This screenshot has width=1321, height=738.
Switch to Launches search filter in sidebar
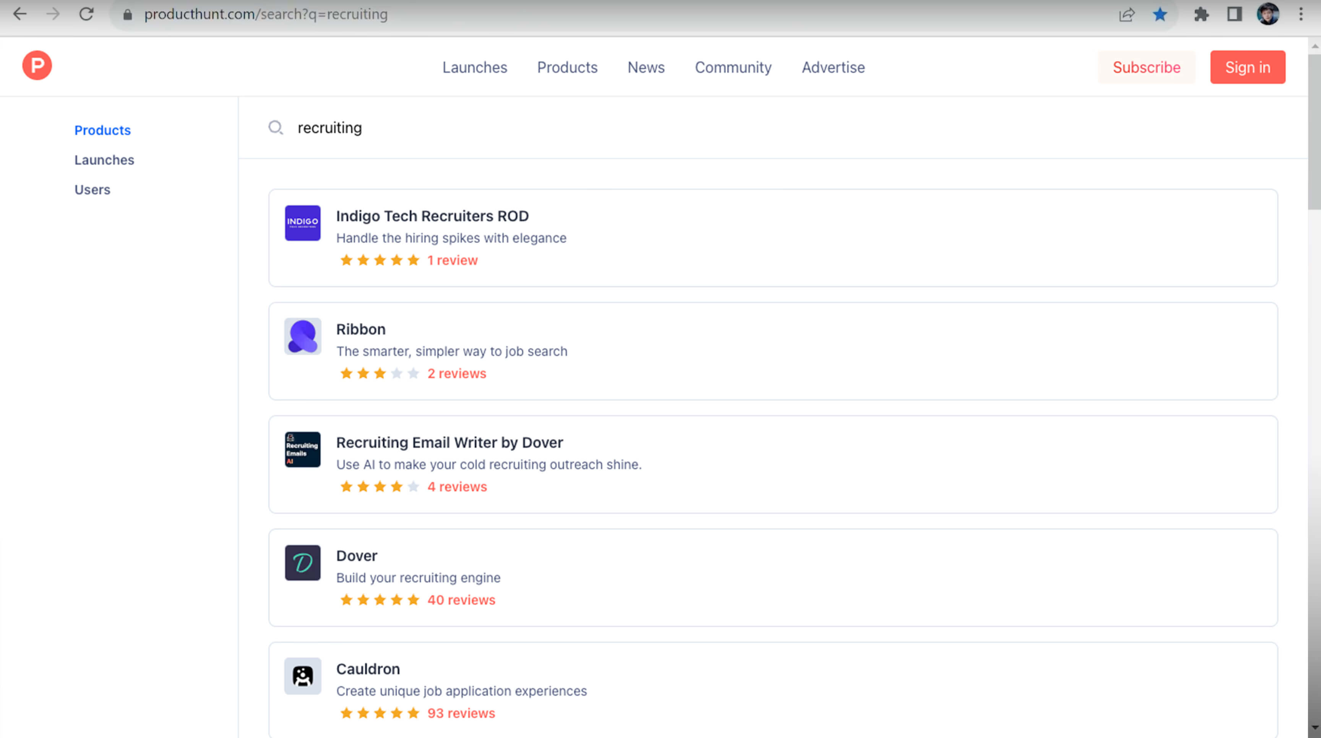(104, 160)
